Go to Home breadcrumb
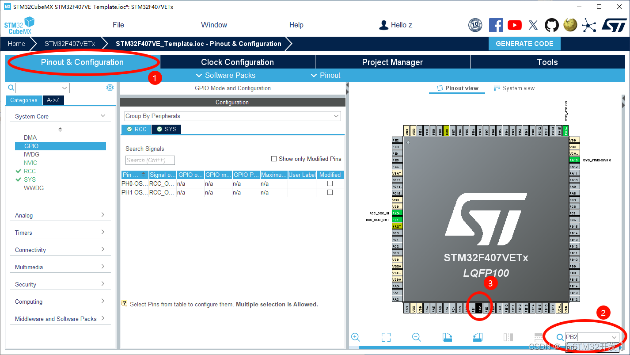 pyautogui.click(x=16, y=44)
